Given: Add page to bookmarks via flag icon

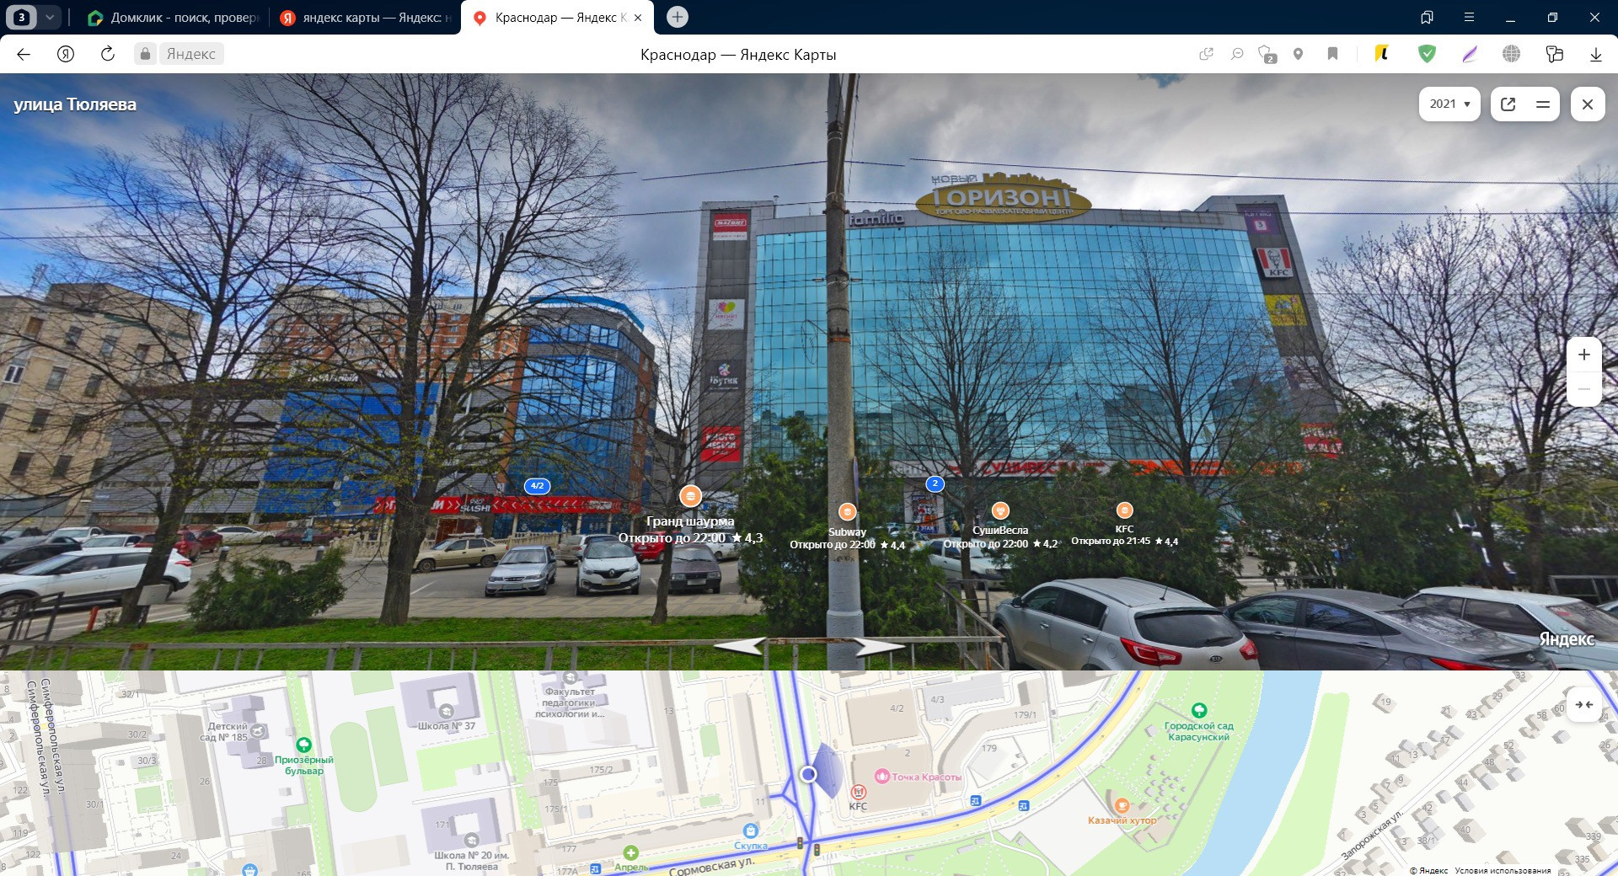Looking at the screenshot, I should pos(1332,54).
